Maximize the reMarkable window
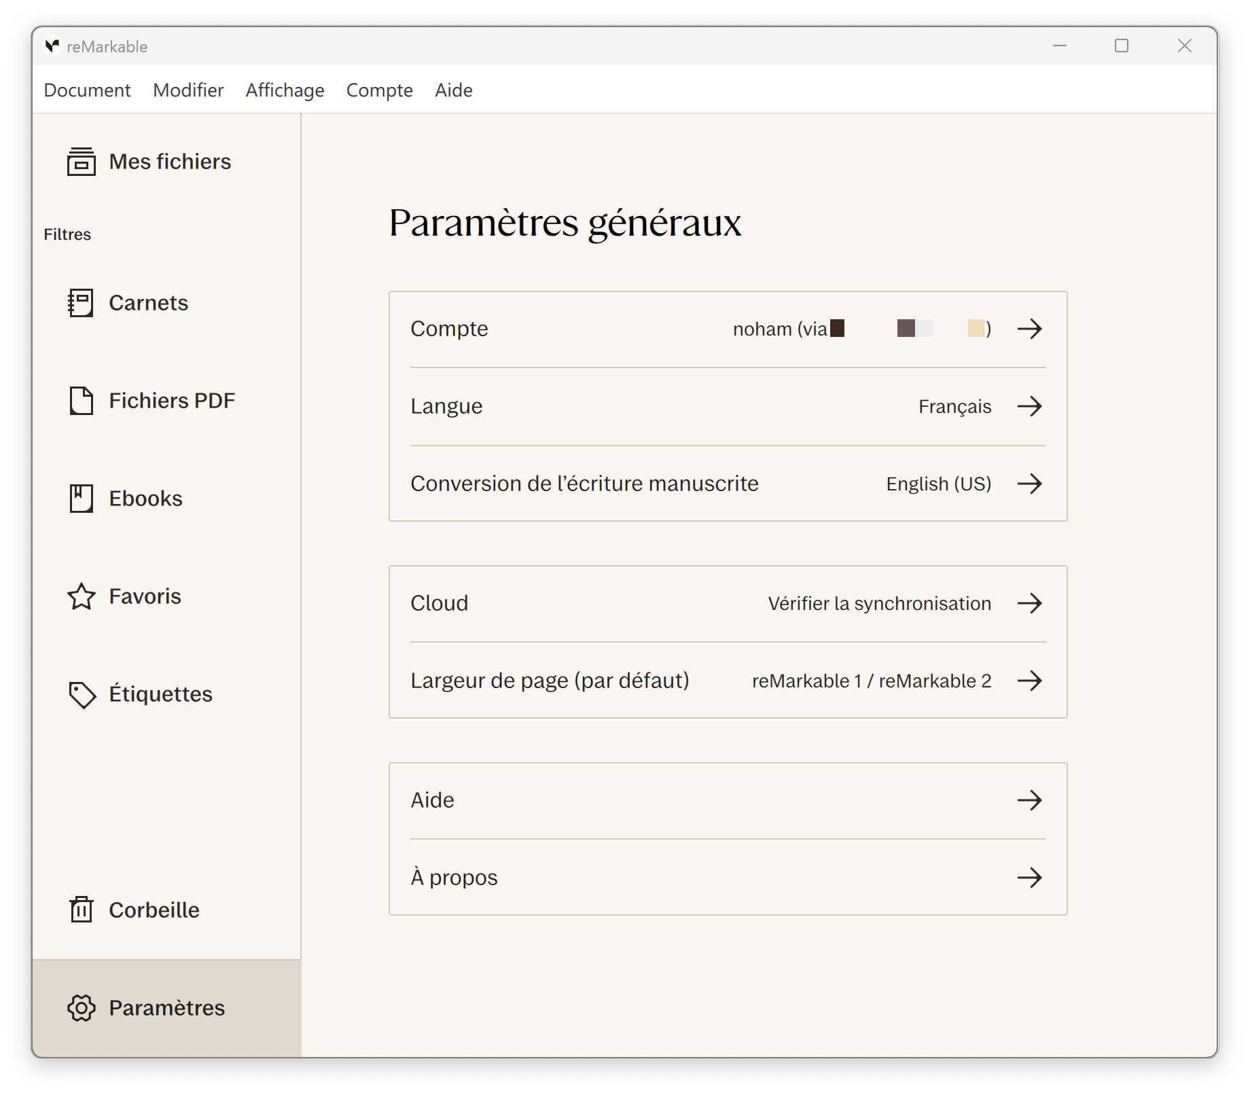This screenshot has width=1250, height=1095. click(1122, 46)
